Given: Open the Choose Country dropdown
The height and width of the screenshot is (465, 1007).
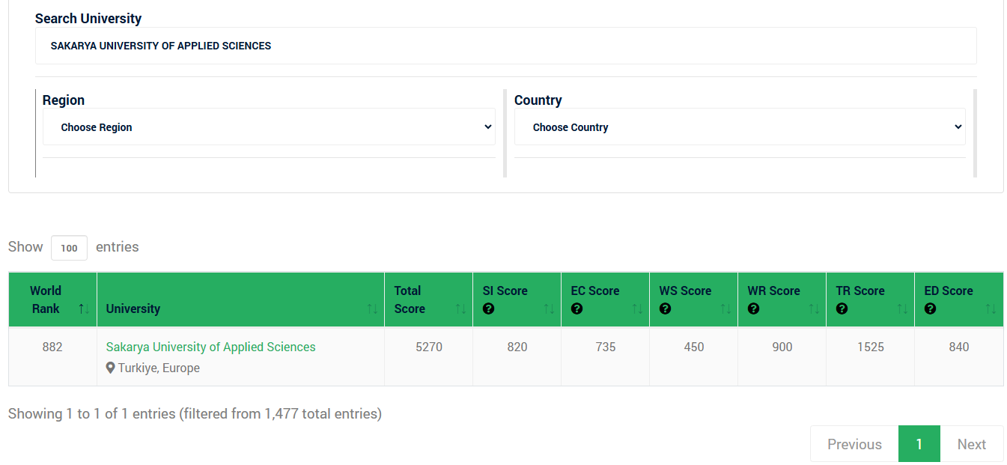Looking at the screenshot, I should tap(740, 127).
